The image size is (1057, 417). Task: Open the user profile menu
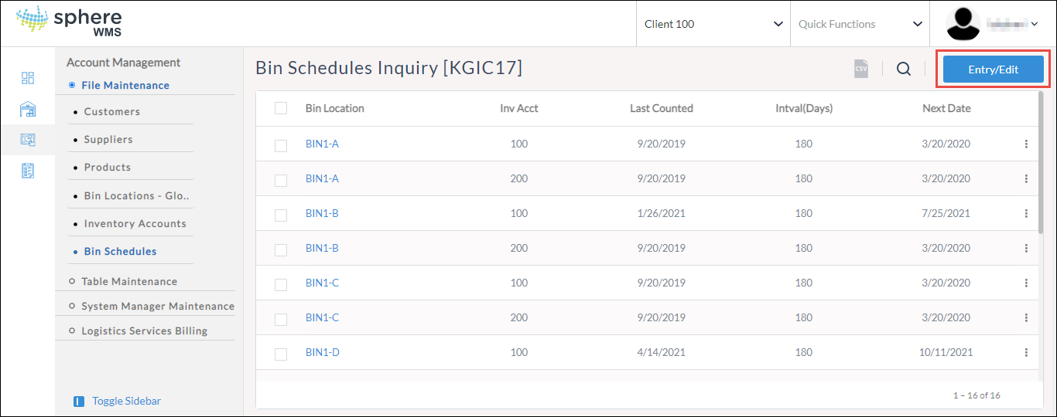(992, 24)
